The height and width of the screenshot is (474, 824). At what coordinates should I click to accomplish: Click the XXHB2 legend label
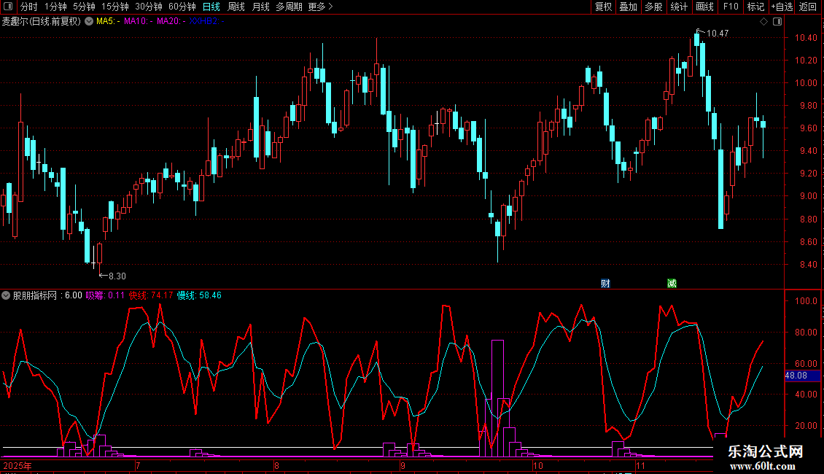206,21
